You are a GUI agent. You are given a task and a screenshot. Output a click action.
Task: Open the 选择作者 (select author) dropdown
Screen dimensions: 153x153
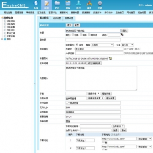pos(94,93)
